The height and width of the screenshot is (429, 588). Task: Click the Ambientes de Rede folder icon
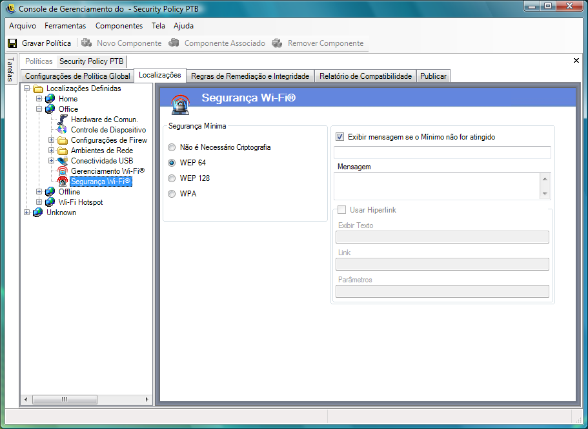[x=62, y=151]
